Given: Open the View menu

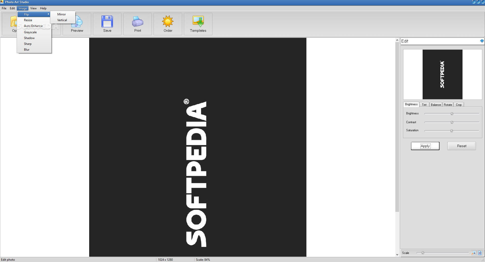Looking at the screenshot, I should [34, 8].
